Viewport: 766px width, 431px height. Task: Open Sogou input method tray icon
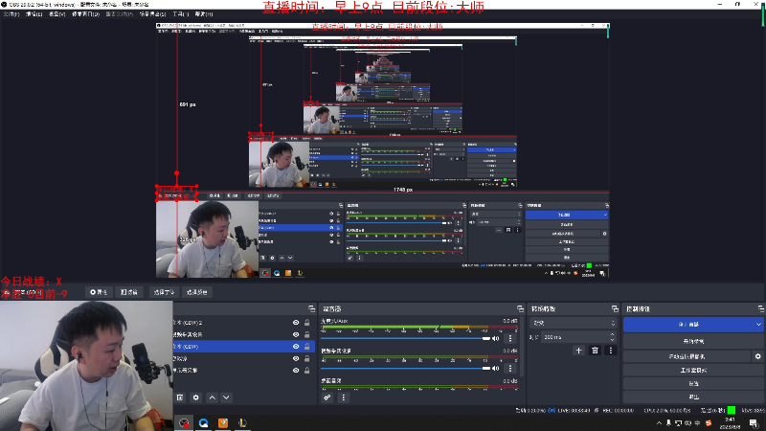[x=709, y=423]
